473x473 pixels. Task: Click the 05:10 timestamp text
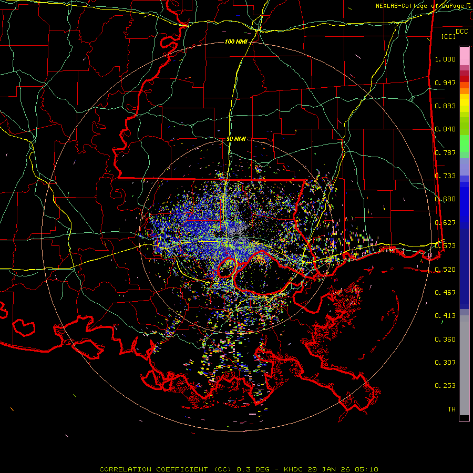click(x=367, y=469)
